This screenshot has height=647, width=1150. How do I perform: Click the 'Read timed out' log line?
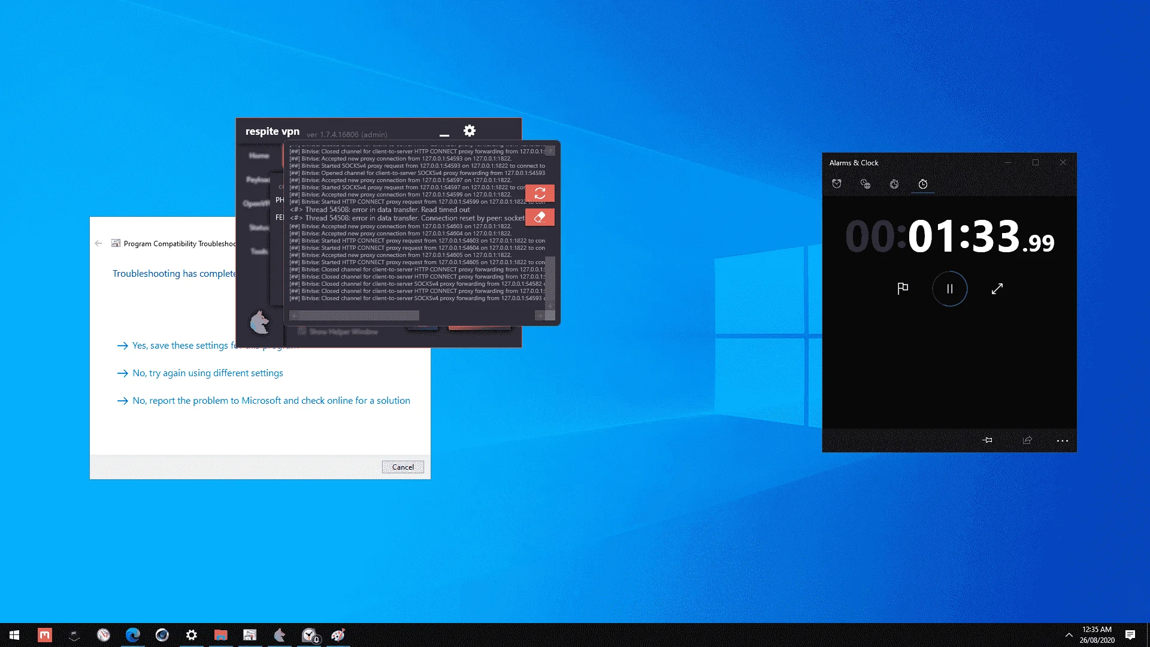[380, 210]
